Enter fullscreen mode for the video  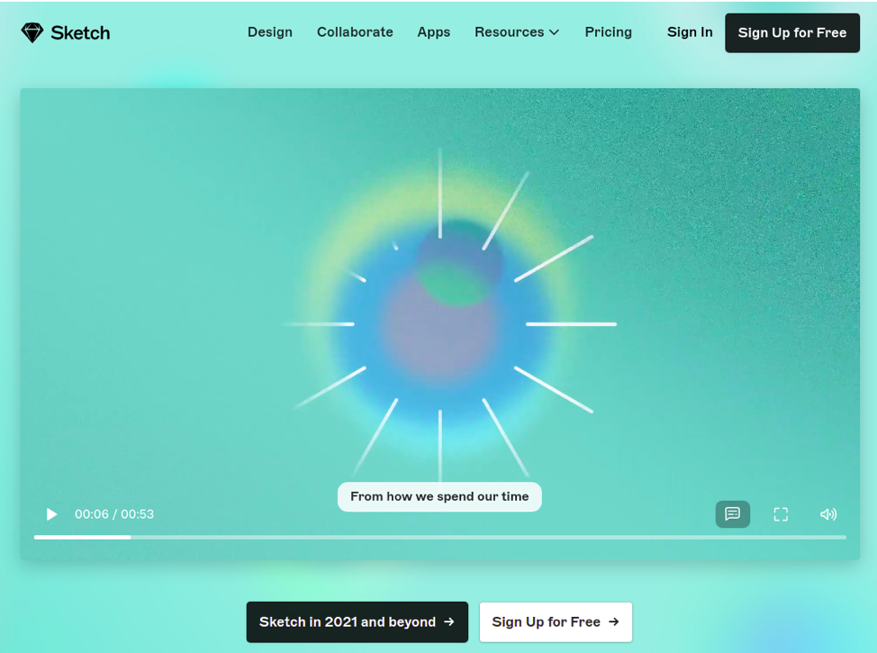click(781, 514)
